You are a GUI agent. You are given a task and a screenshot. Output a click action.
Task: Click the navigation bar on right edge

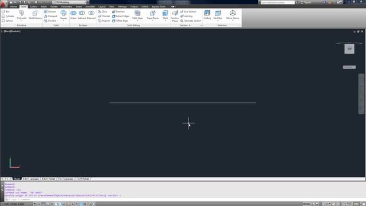(361, 94)
